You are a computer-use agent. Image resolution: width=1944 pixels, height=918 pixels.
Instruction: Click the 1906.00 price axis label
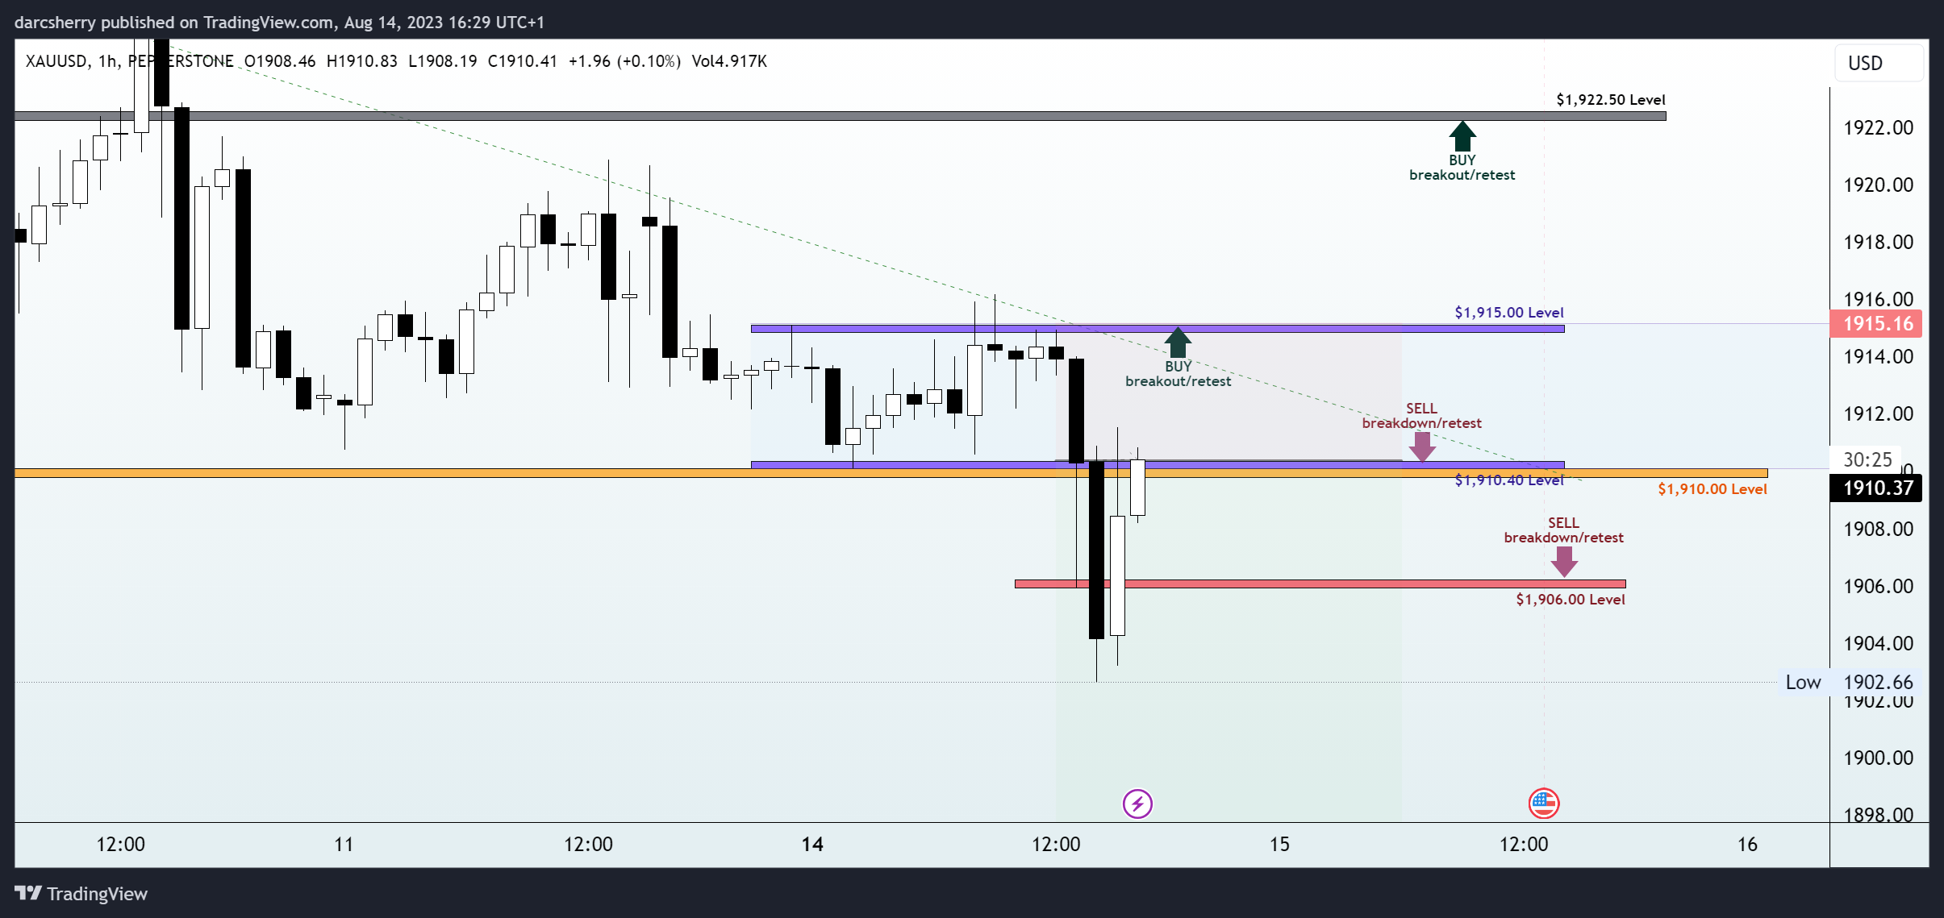[x=1878, y=586]
